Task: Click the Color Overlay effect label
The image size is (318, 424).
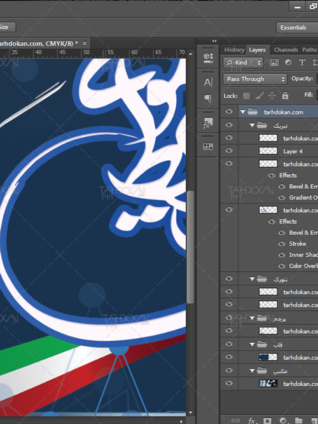Action: 303,266
